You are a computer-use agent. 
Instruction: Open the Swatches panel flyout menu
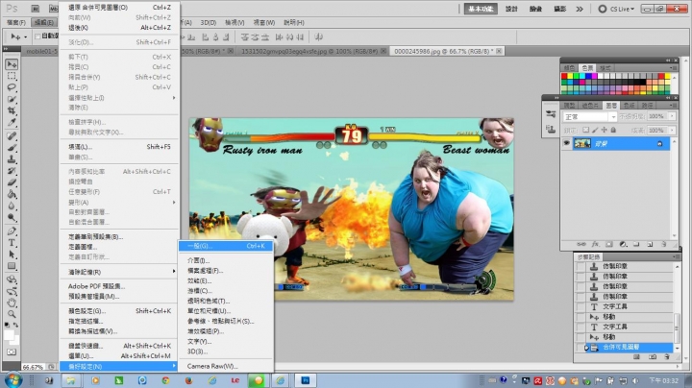tap(673, 68)
